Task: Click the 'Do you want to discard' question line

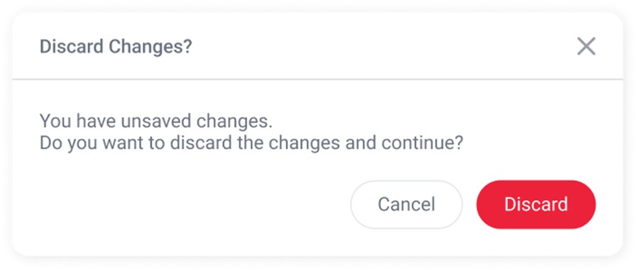Action: 251,143
